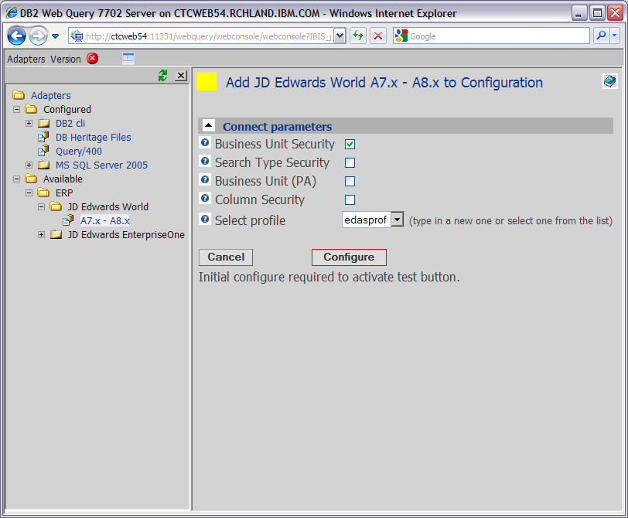Image resolution: width=628 pixels, height=518 pixels.
Task: Open the search provider options arrow
Action: point(615,36)
